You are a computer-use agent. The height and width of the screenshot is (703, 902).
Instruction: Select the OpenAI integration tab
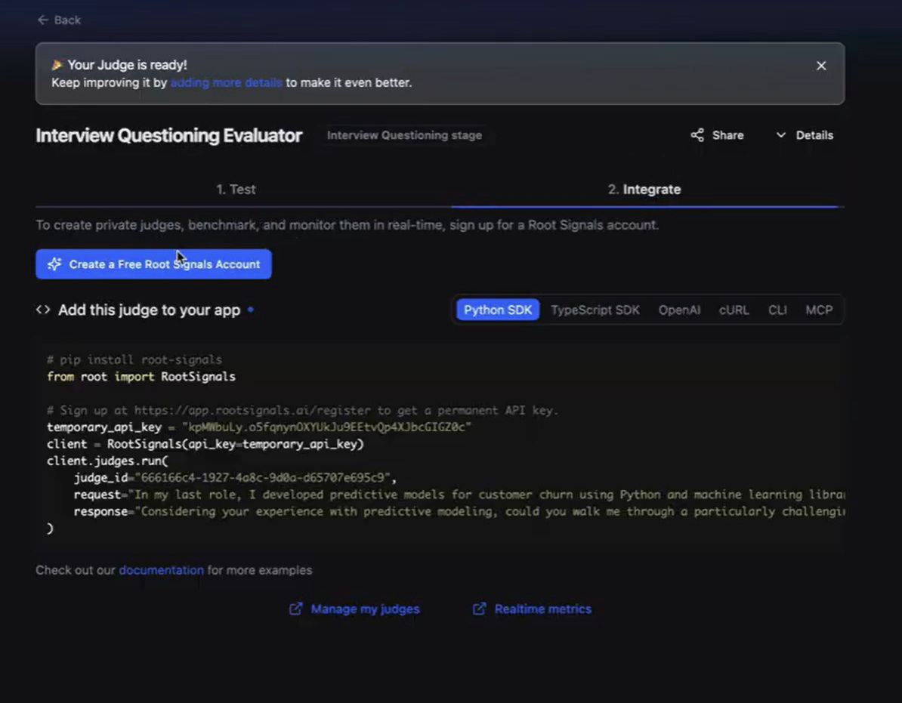tap(678, 310)
